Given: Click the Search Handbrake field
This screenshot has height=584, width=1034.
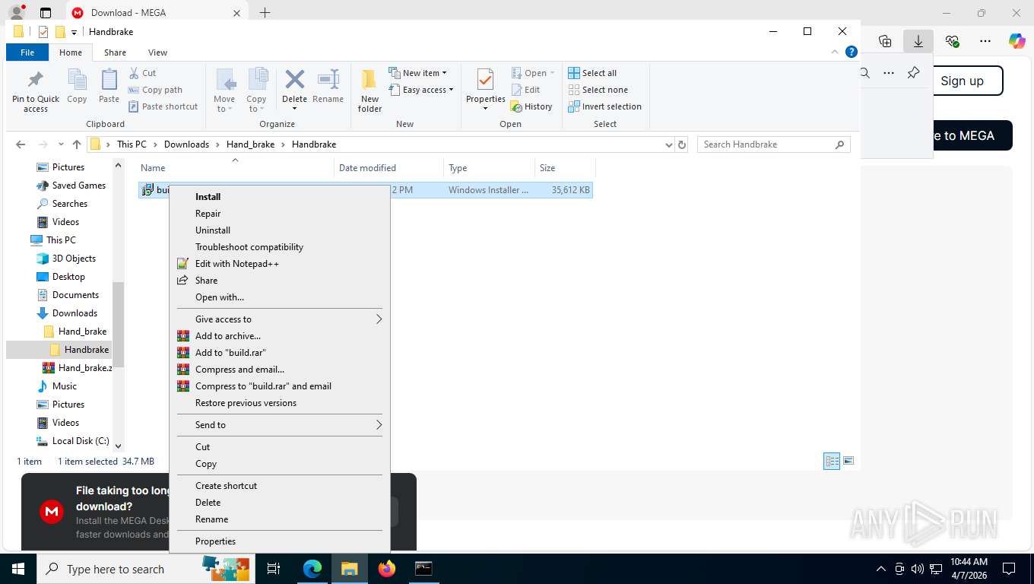Looking at the screenshot, I should click(x=773, y=144).
